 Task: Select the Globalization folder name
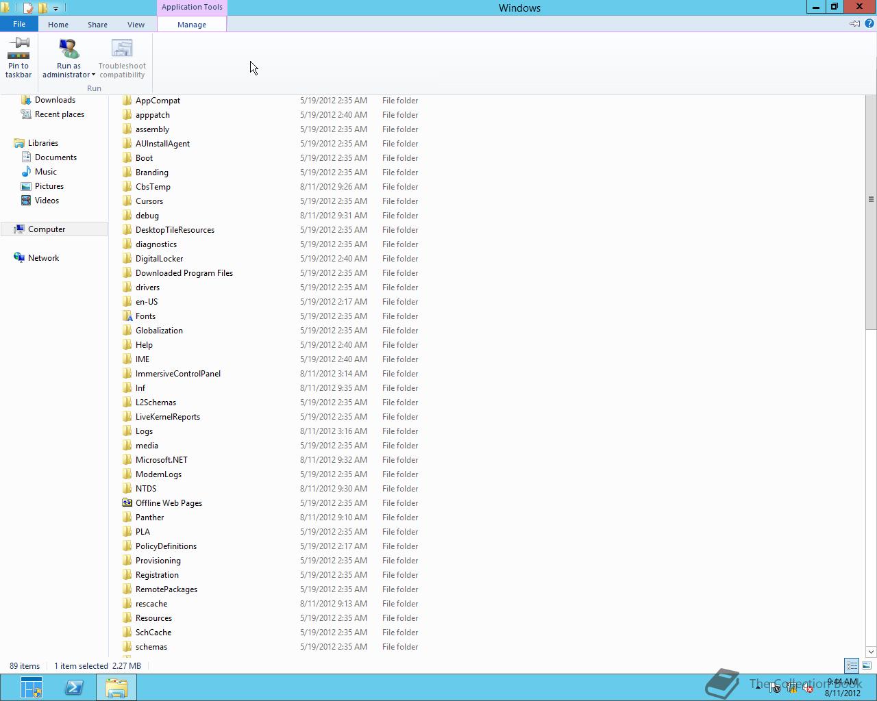pyautogui.click(x=159, y=331)
